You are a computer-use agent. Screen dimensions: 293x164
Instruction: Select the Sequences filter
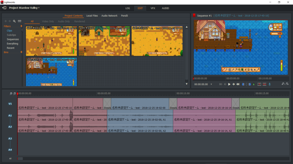pyautogui.click(x=13, y=39)
